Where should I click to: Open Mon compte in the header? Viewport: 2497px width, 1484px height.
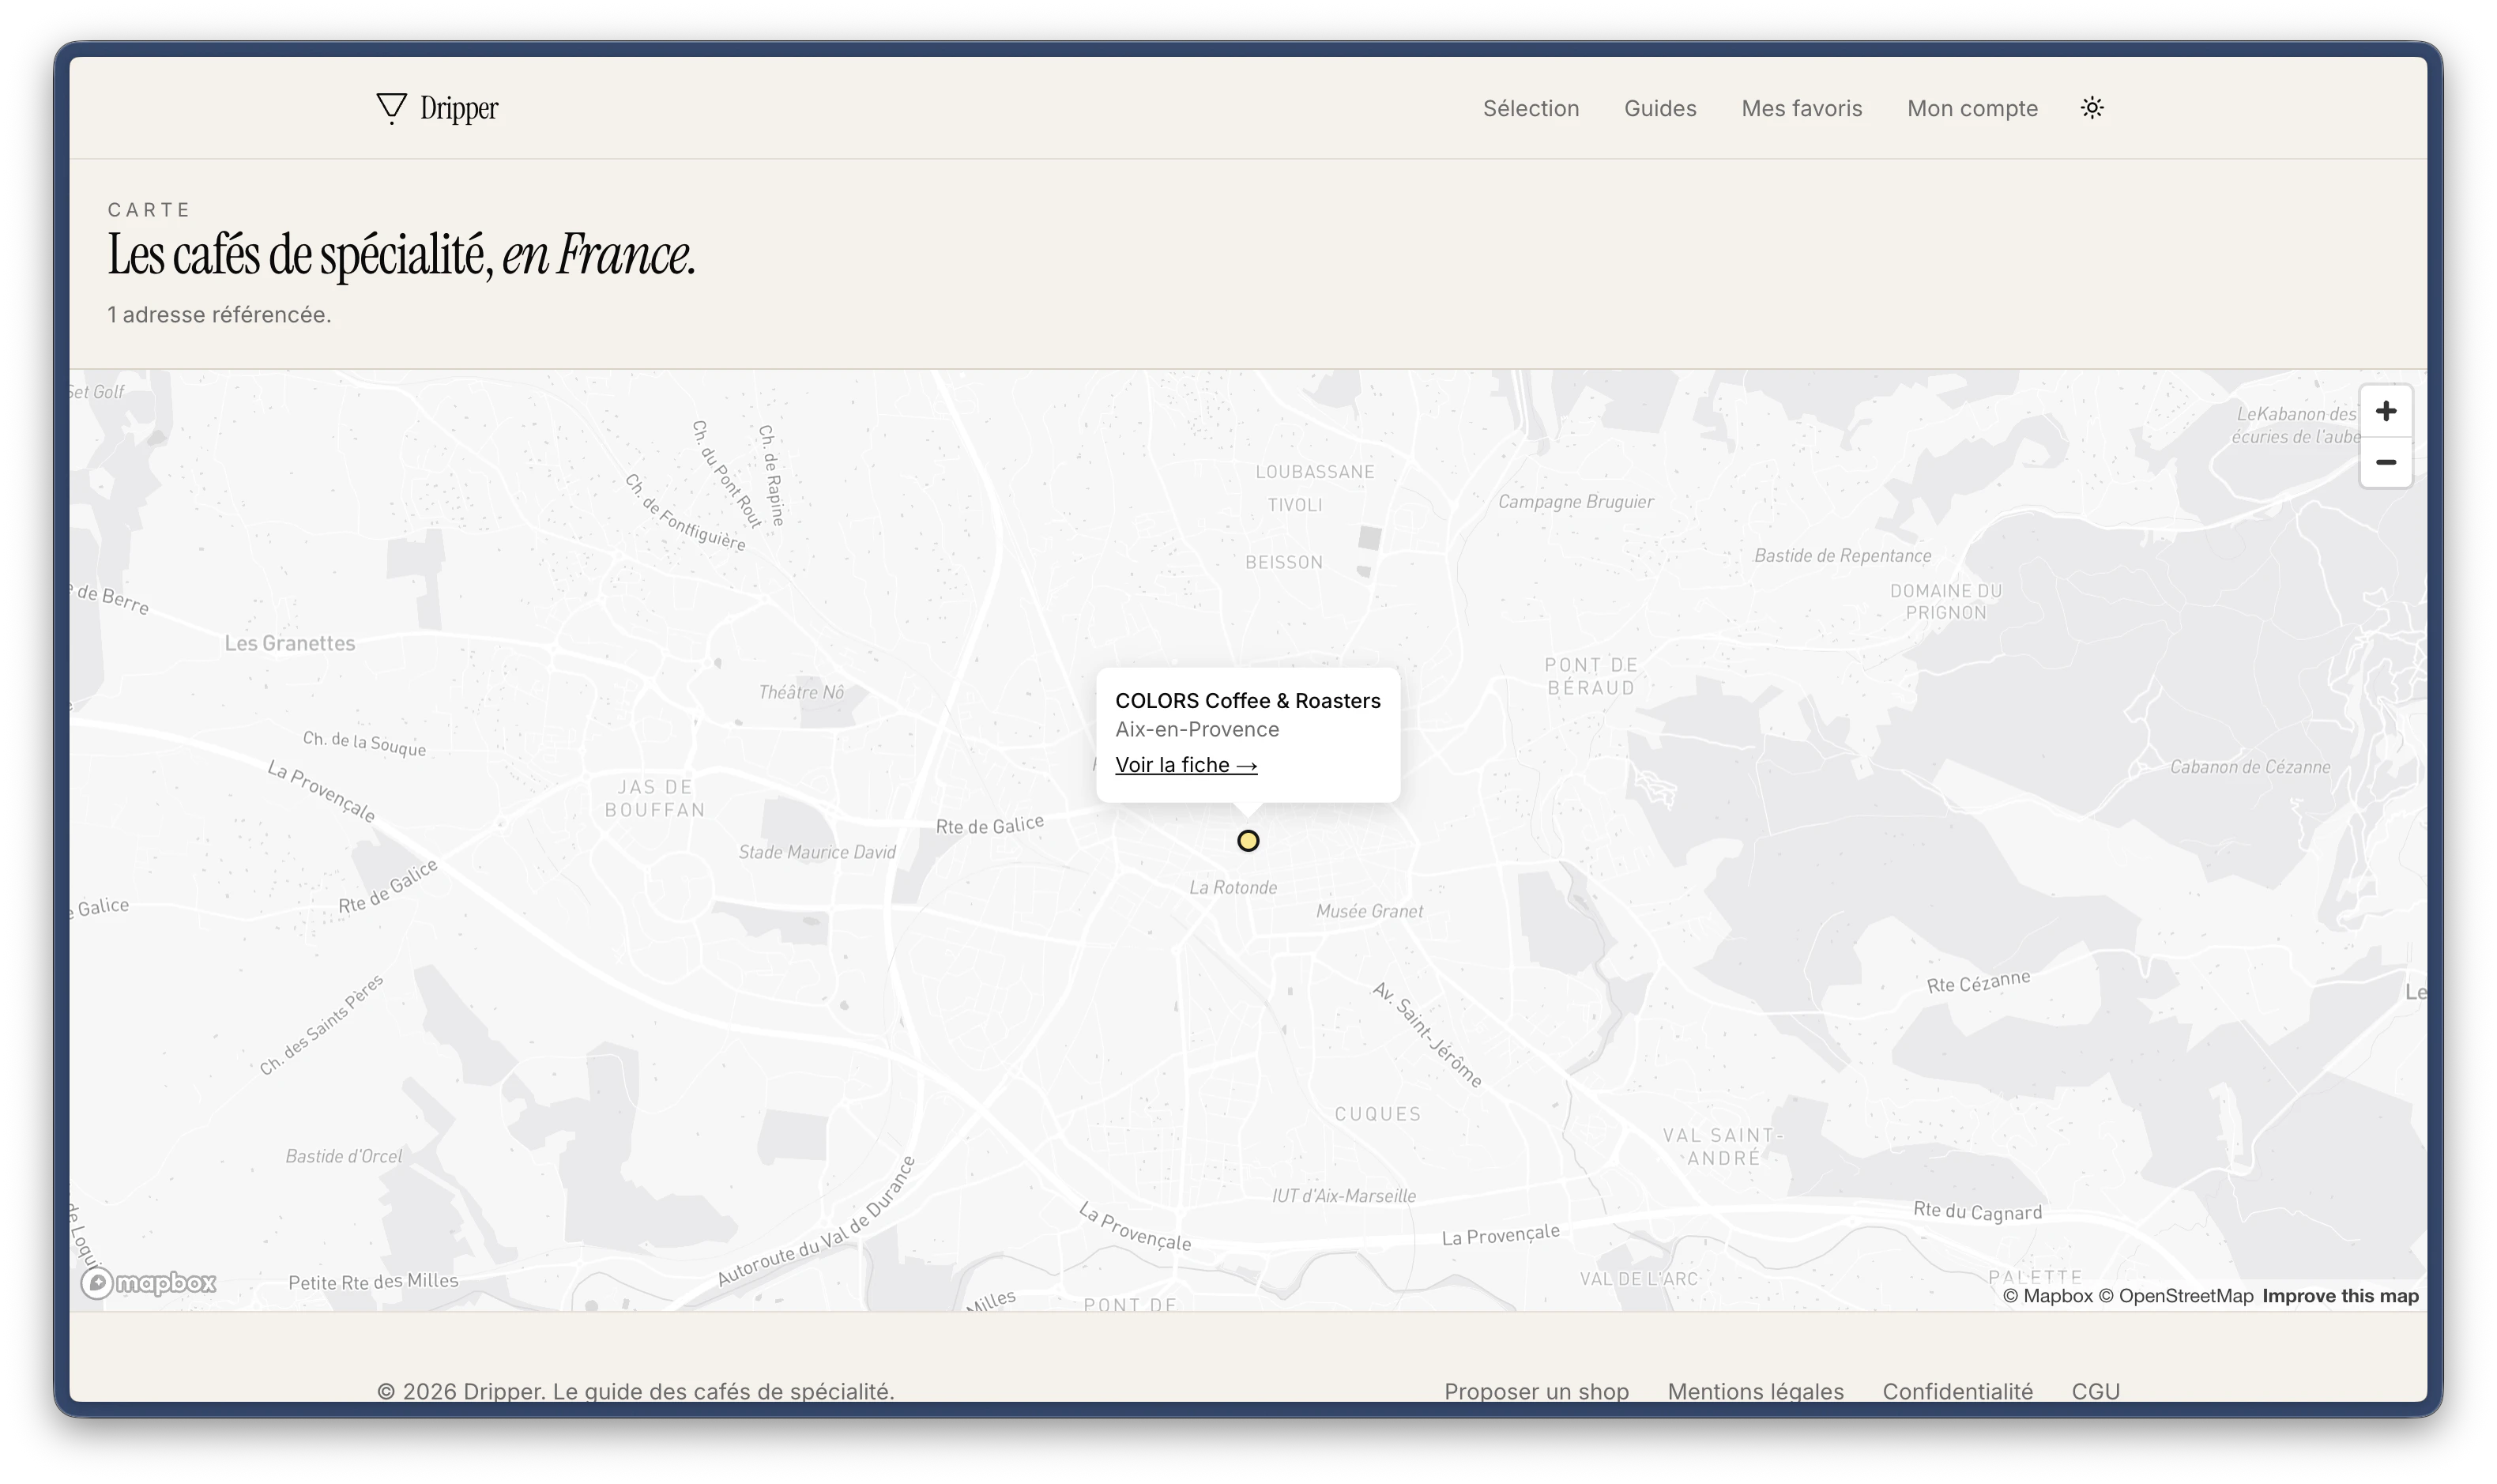tap(1972, 108)
